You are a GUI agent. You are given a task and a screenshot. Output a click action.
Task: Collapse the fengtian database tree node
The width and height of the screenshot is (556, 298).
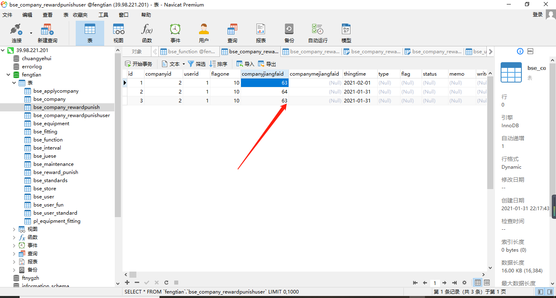(8, 75)
